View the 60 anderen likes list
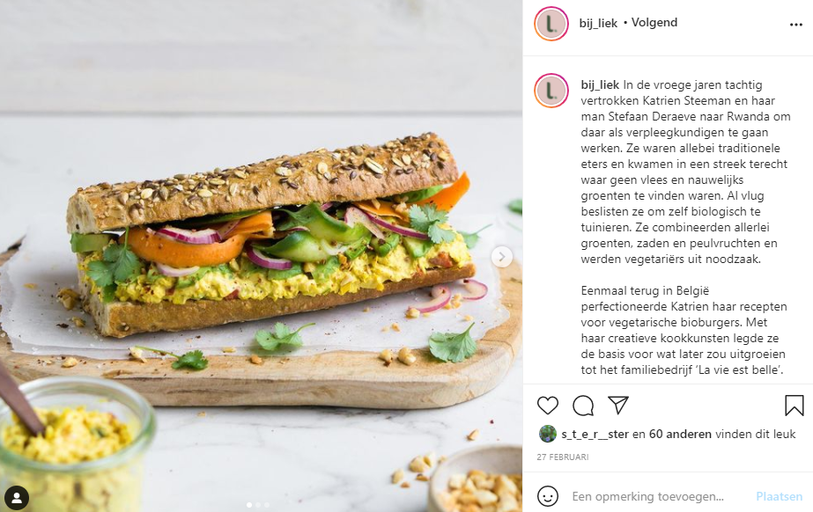 [x=680, y=435]
